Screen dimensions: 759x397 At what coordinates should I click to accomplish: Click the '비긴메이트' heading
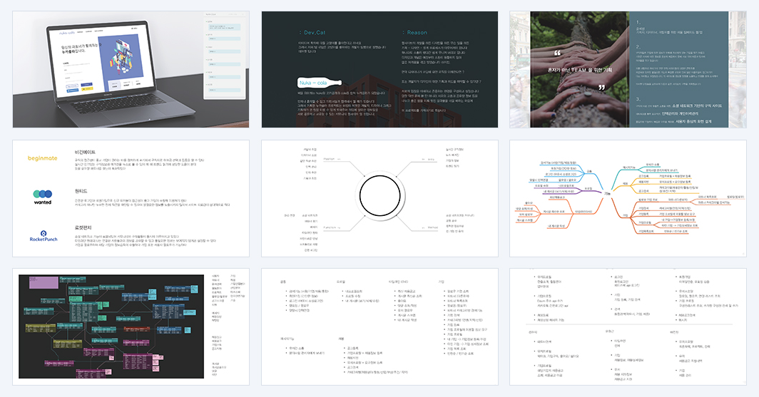(x=85, y=153)
